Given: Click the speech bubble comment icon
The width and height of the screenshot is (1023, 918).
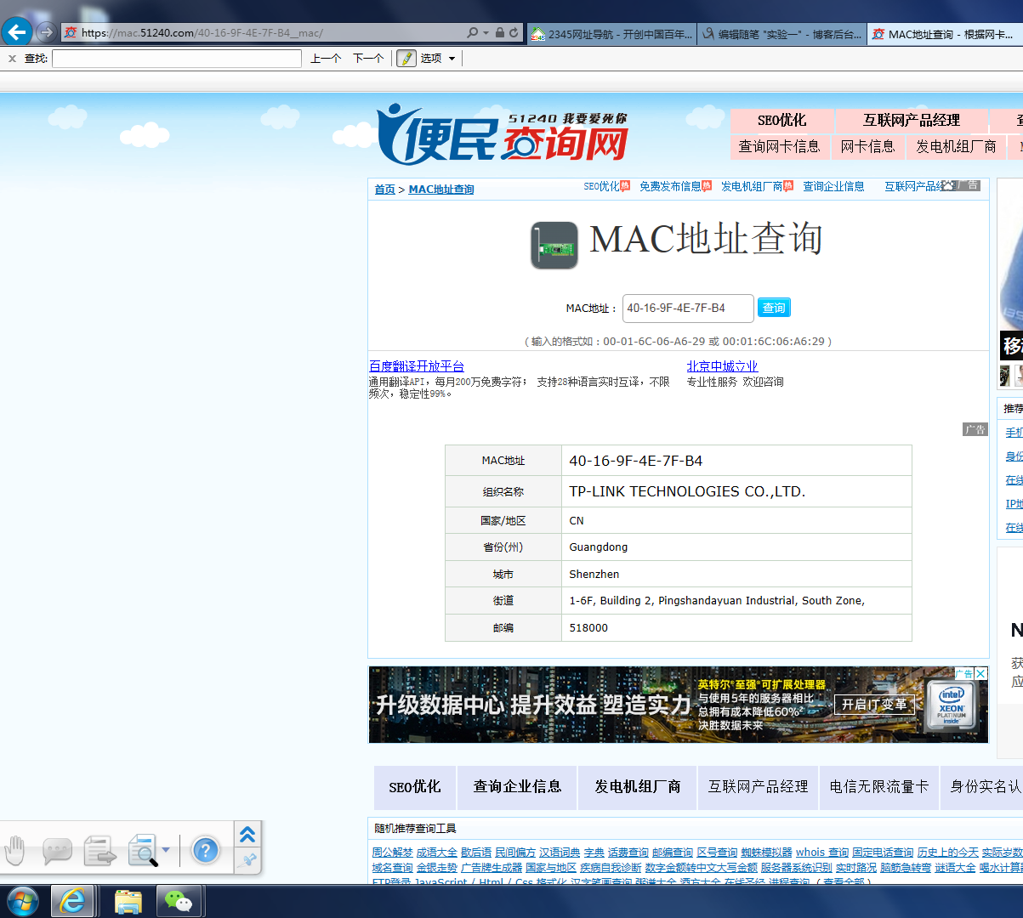Looking at the screenshot, I should 57,851.
